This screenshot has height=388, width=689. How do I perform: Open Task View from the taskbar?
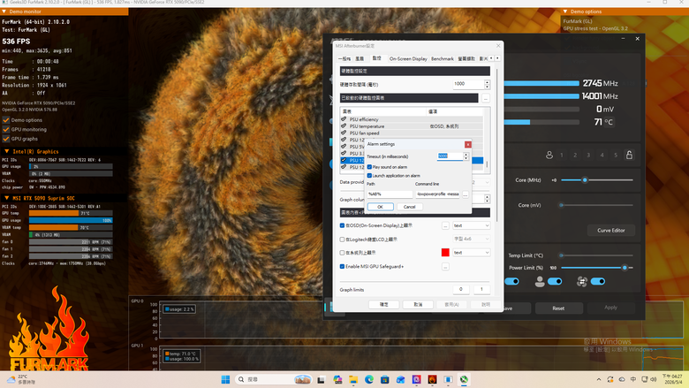coord(321,380)
